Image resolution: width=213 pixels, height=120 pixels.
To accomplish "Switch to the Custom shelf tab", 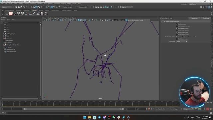I will click(34, 10).
